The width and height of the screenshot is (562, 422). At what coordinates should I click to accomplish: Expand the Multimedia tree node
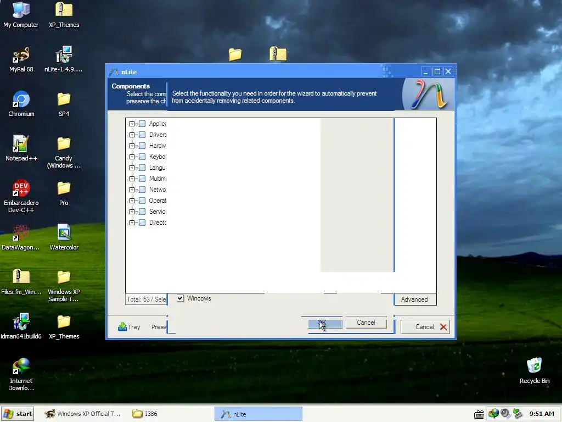tap(132, 179)
